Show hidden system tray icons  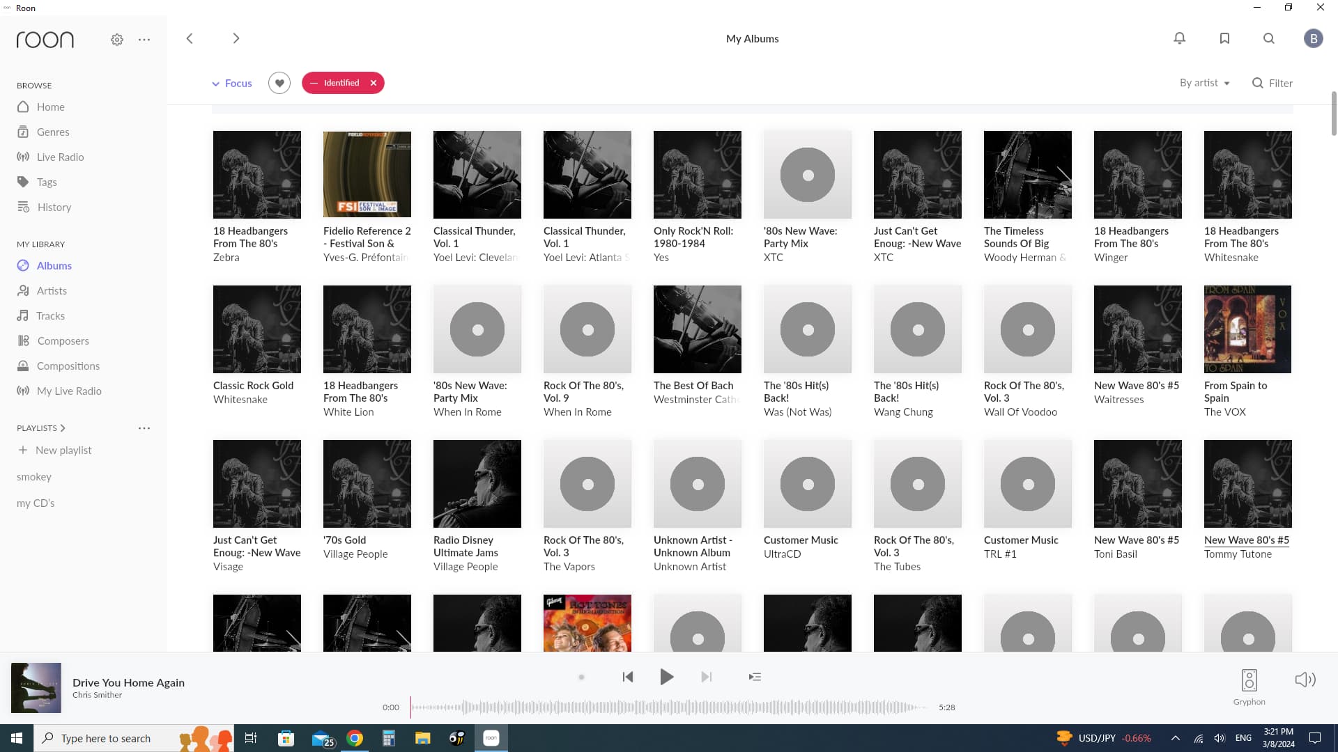tap(1175, 738)
